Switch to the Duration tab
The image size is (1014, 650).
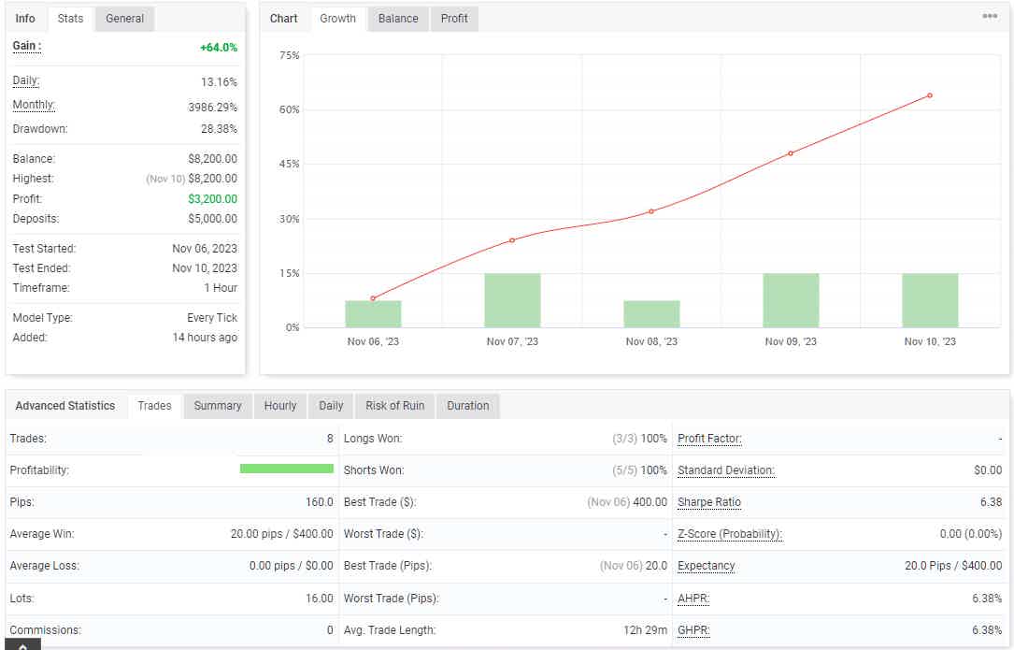pos(468,406)
